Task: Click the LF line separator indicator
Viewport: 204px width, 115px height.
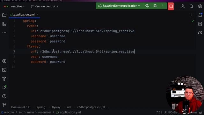Action: tap(165, 112)
